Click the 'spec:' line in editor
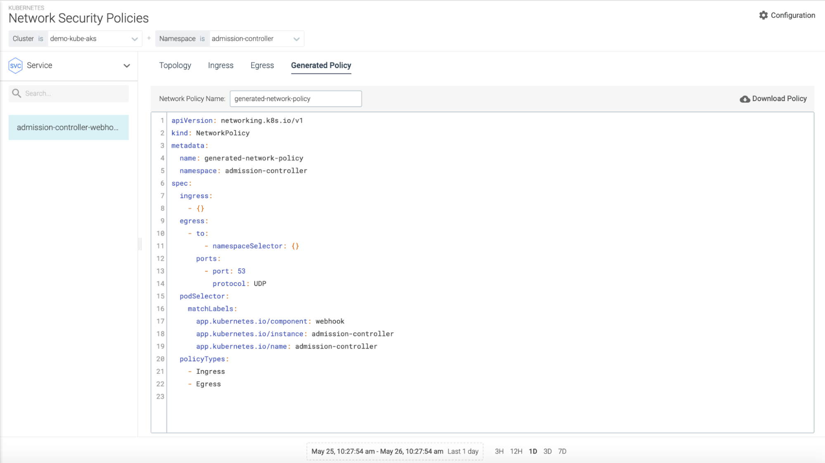Image resolution: width=825 pixels, height=463 pixels. (x=182, y=183)
